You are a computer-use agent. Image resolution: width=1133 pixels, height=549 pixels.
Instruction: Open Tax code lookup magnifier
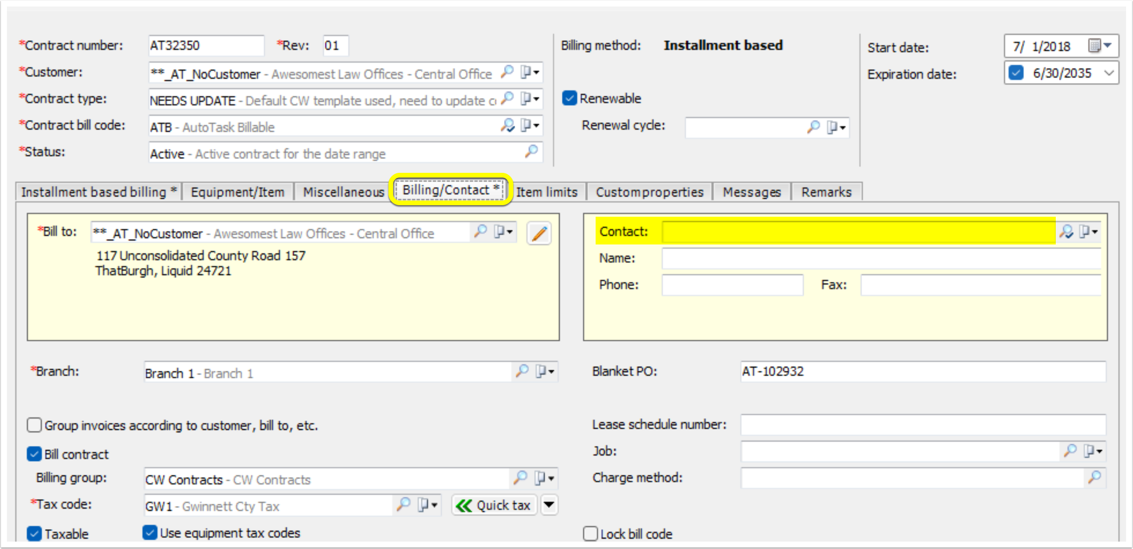[x=404, y=504]
